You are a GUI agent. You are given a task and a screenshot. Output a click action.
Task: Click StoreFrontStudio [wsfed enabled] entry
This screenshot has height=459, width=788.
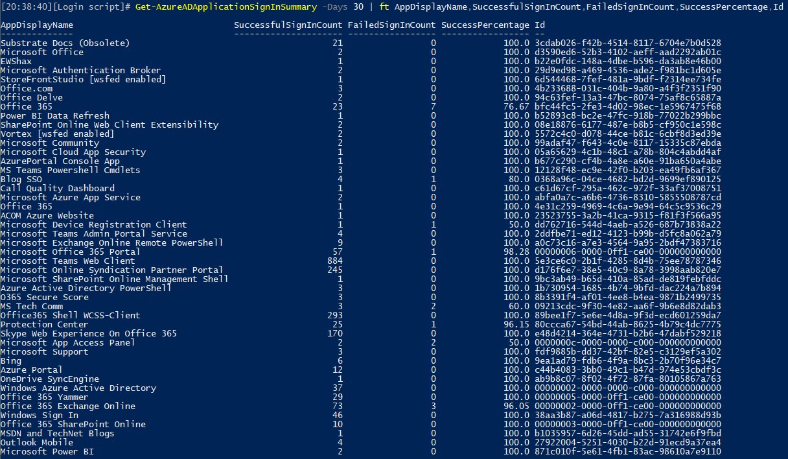(84, 79)
